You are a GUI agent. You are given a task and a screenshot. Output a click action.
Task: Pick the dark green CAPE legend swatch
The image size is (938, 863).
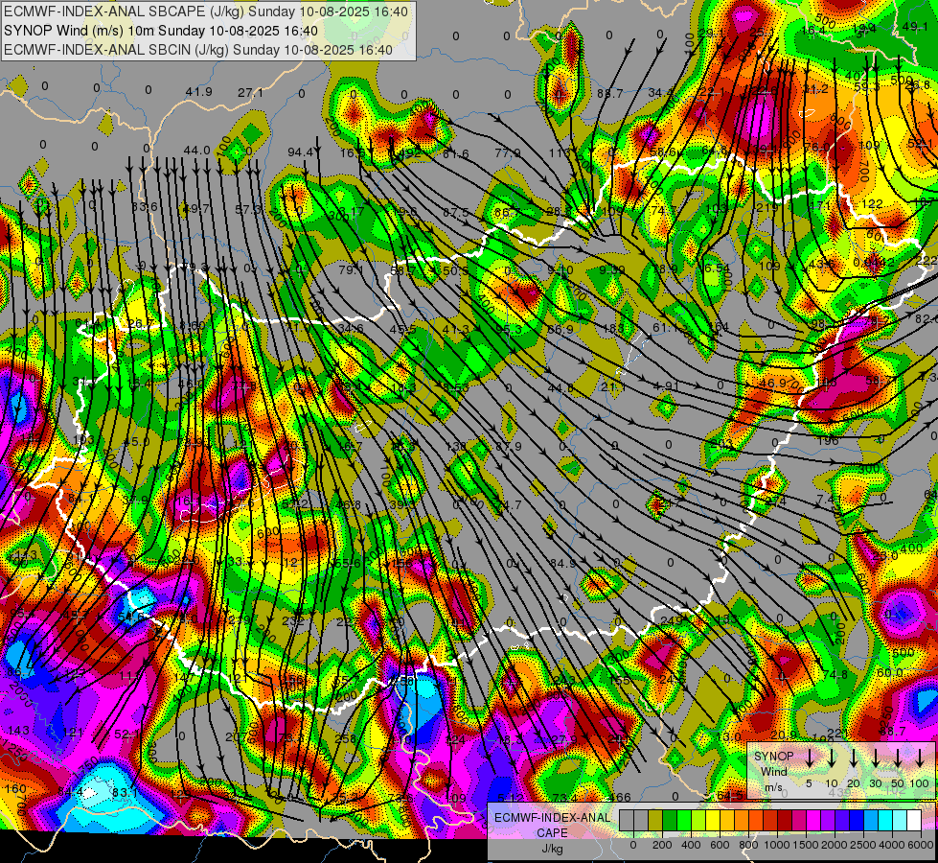(670, 821)
